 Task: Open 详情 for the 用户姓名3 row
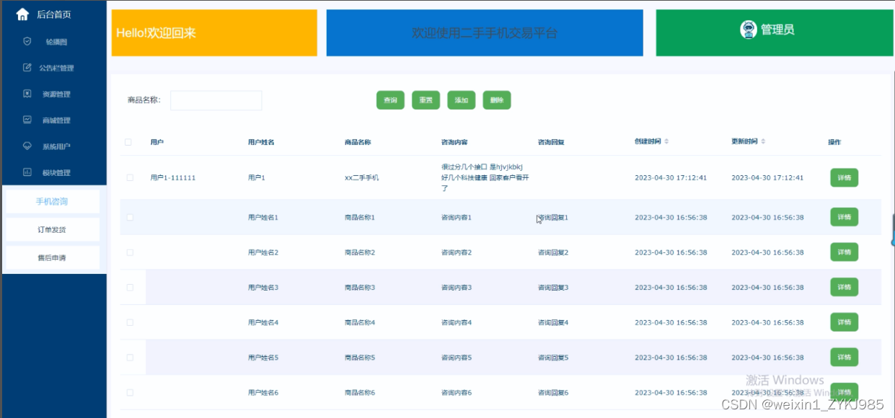(x=845, y=287)
